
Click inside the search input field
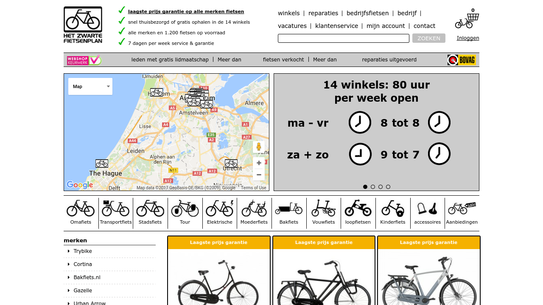[x=343, y=38]
